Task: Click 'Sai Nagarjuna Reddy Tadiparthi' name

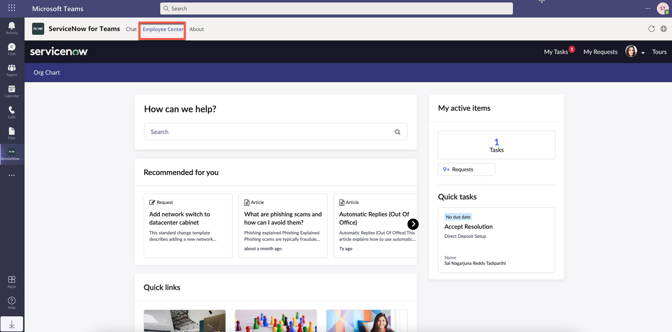Action: click(475, 263)
